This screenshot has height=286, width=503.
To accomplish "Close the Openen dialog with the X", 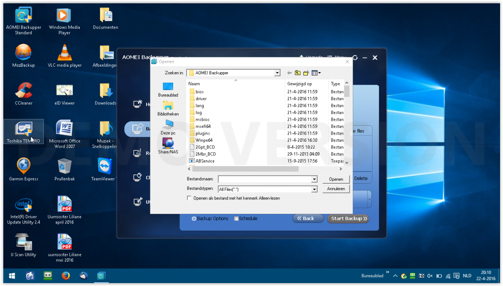I will click(x=347, y=62).
